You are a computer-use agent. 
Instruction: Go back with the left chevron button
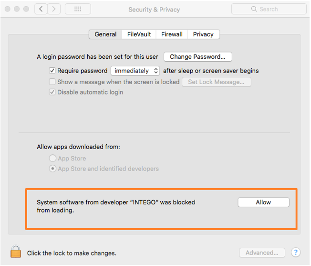pyautogui.click(x=41, y=9)
